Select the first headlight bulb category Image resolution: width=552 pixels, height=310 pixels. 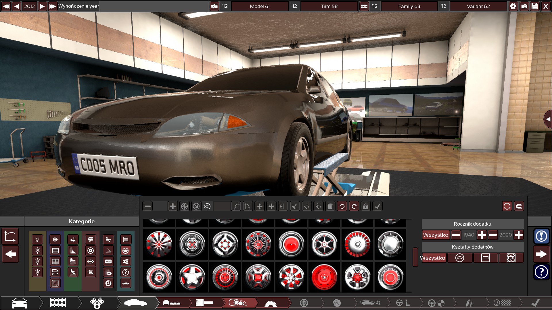37,240
